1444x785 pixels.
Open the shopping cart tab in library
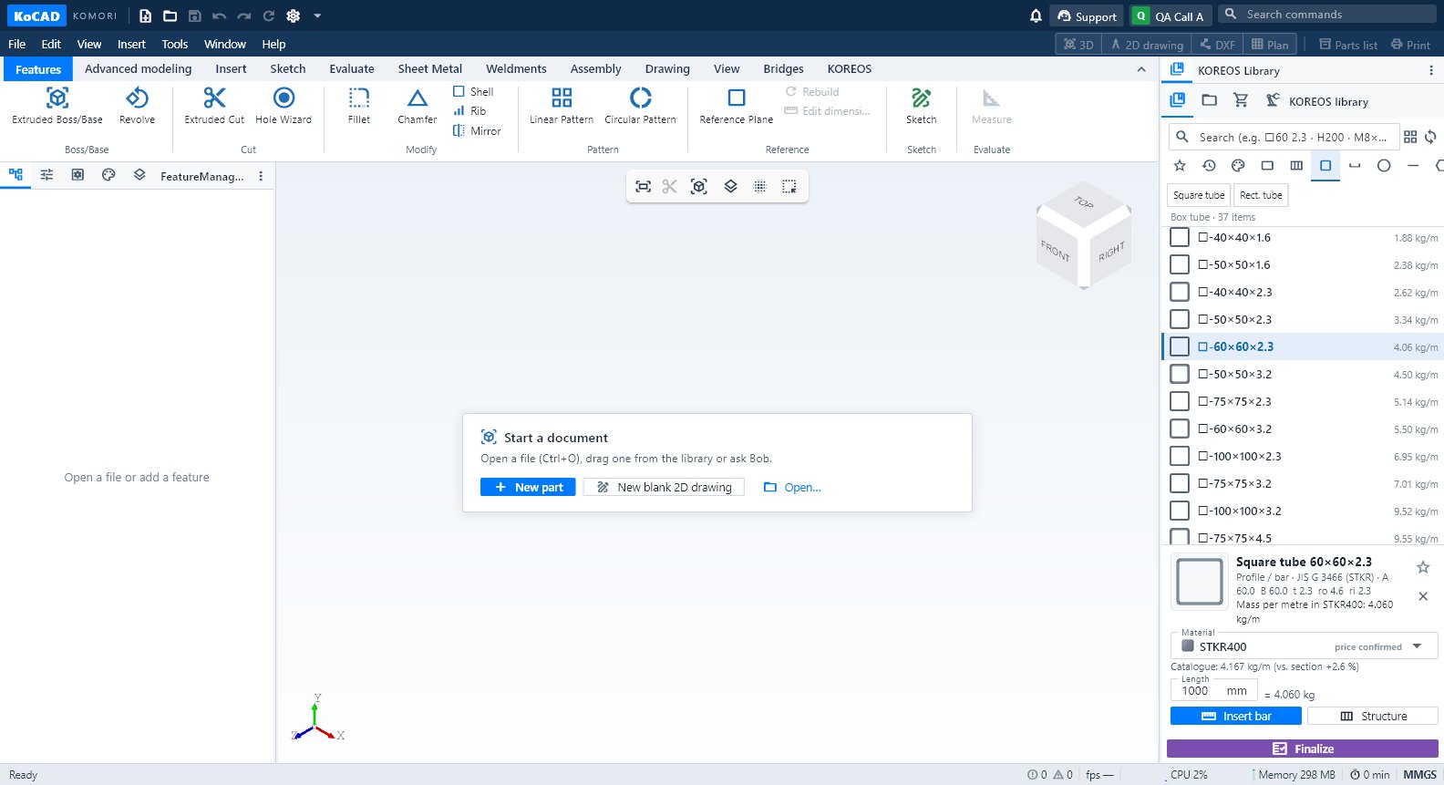(1241, 100)
